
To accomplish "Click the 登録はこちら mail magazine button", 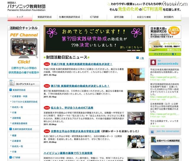I will pyautogui.click(x=173, y=50).
